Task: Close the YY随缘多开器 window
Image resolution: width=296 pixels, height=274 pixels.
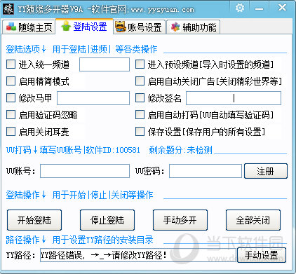Action: pos(282,8)
